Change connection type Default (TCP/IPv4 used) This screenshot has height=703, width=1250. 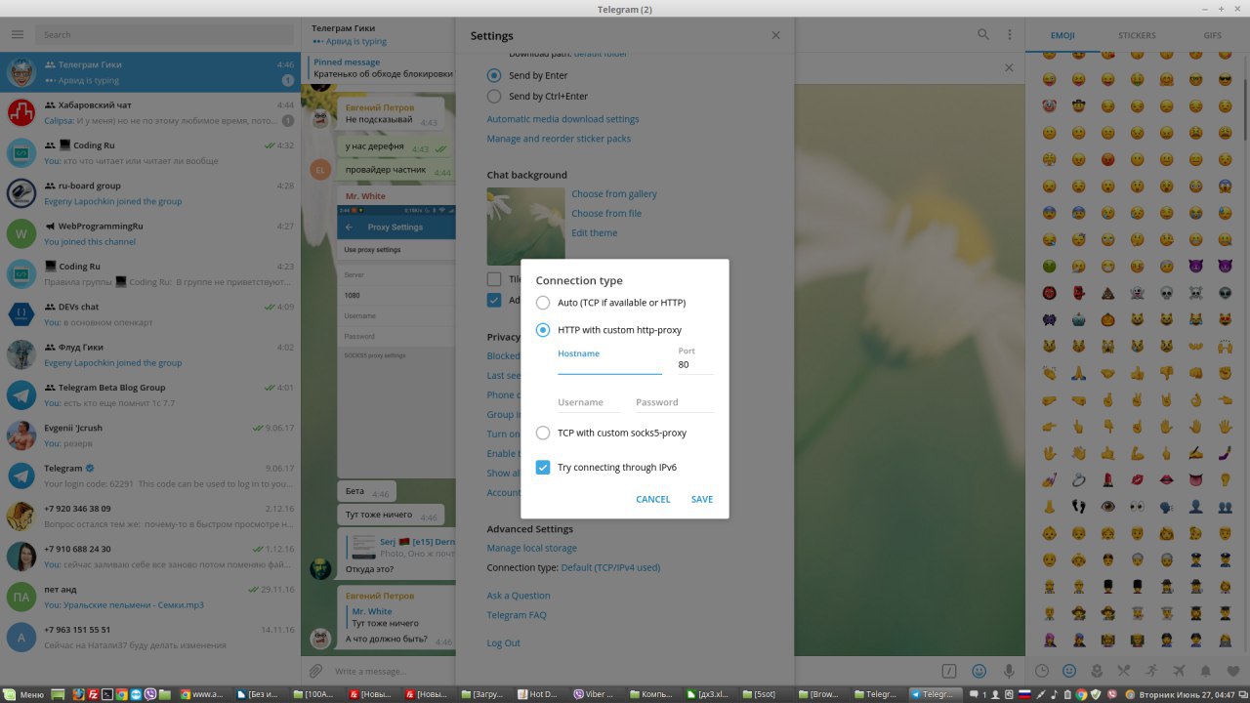[x=610, y=567]
